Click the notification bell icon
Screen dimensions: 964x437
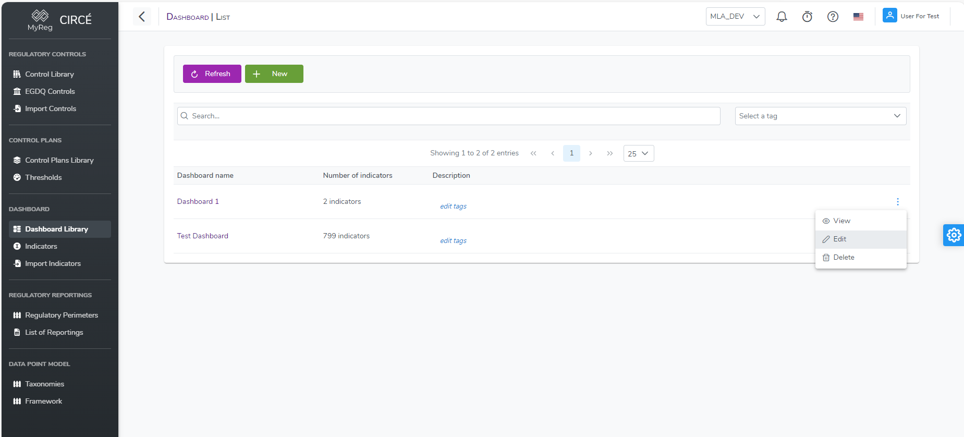click(x=782, y=17)
